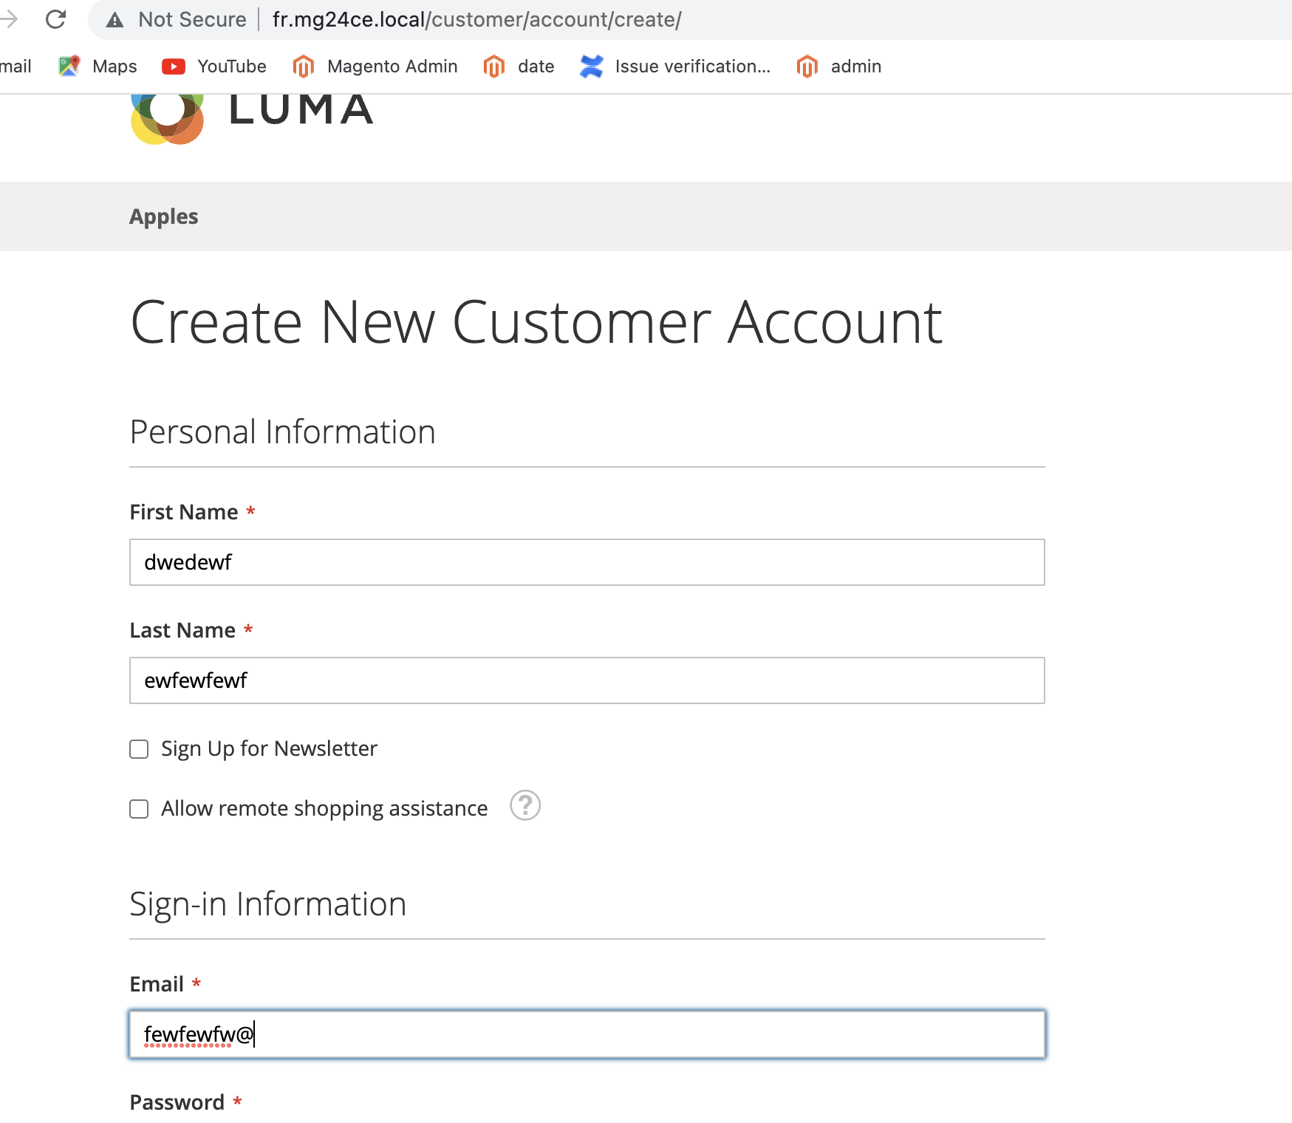Click the forward navigation arrow
The height and width of the screenshot is (1123, 1292).
[9, 19]
